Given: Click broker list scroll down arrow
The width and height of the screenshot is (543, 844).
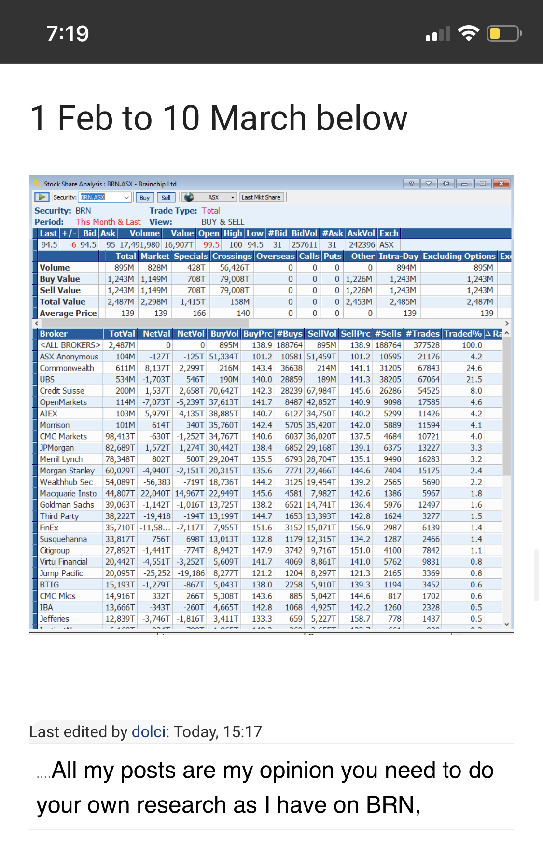Looking at the screenshot, I should 507,624.
